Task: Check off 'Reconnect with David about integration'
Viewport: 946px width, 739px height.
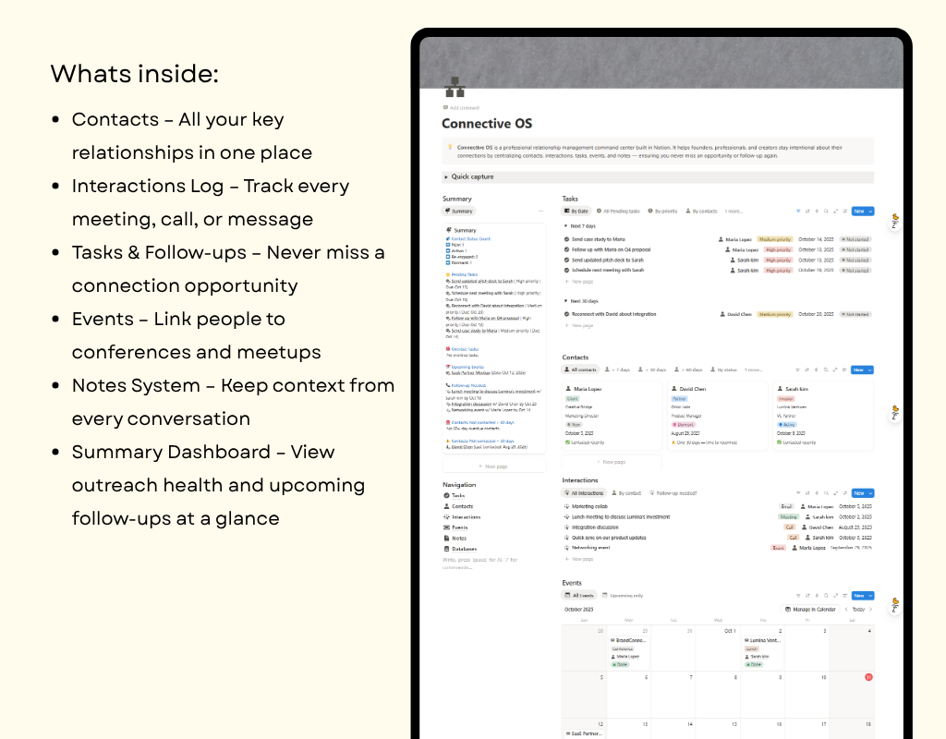Action: point(566,314)
